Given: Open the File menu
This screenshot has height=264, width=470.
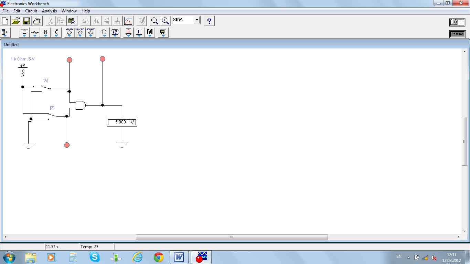Looking at the screenshot, I should click(5, 11).
